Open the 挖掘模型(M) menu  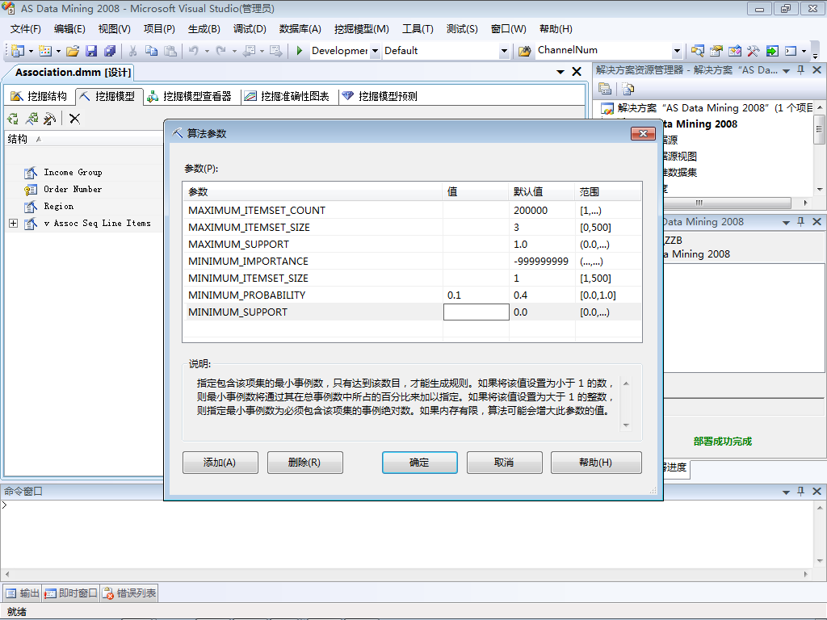click(361, 29)
